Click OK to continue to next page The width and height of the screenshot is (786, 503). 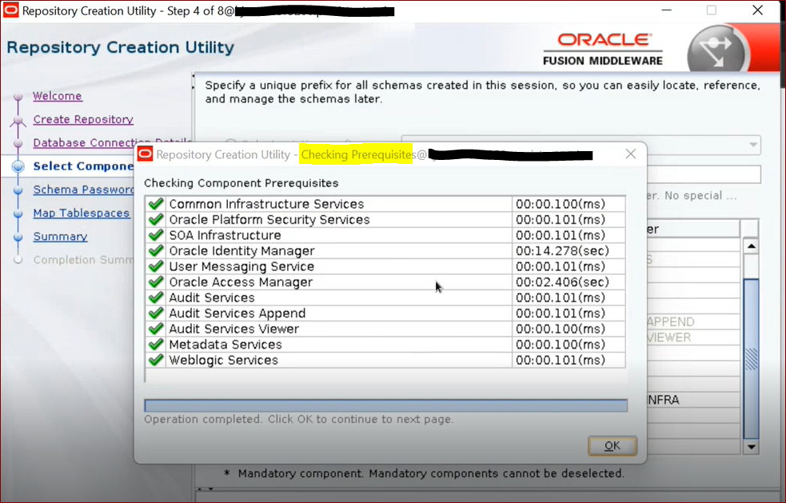pos(612,445)
